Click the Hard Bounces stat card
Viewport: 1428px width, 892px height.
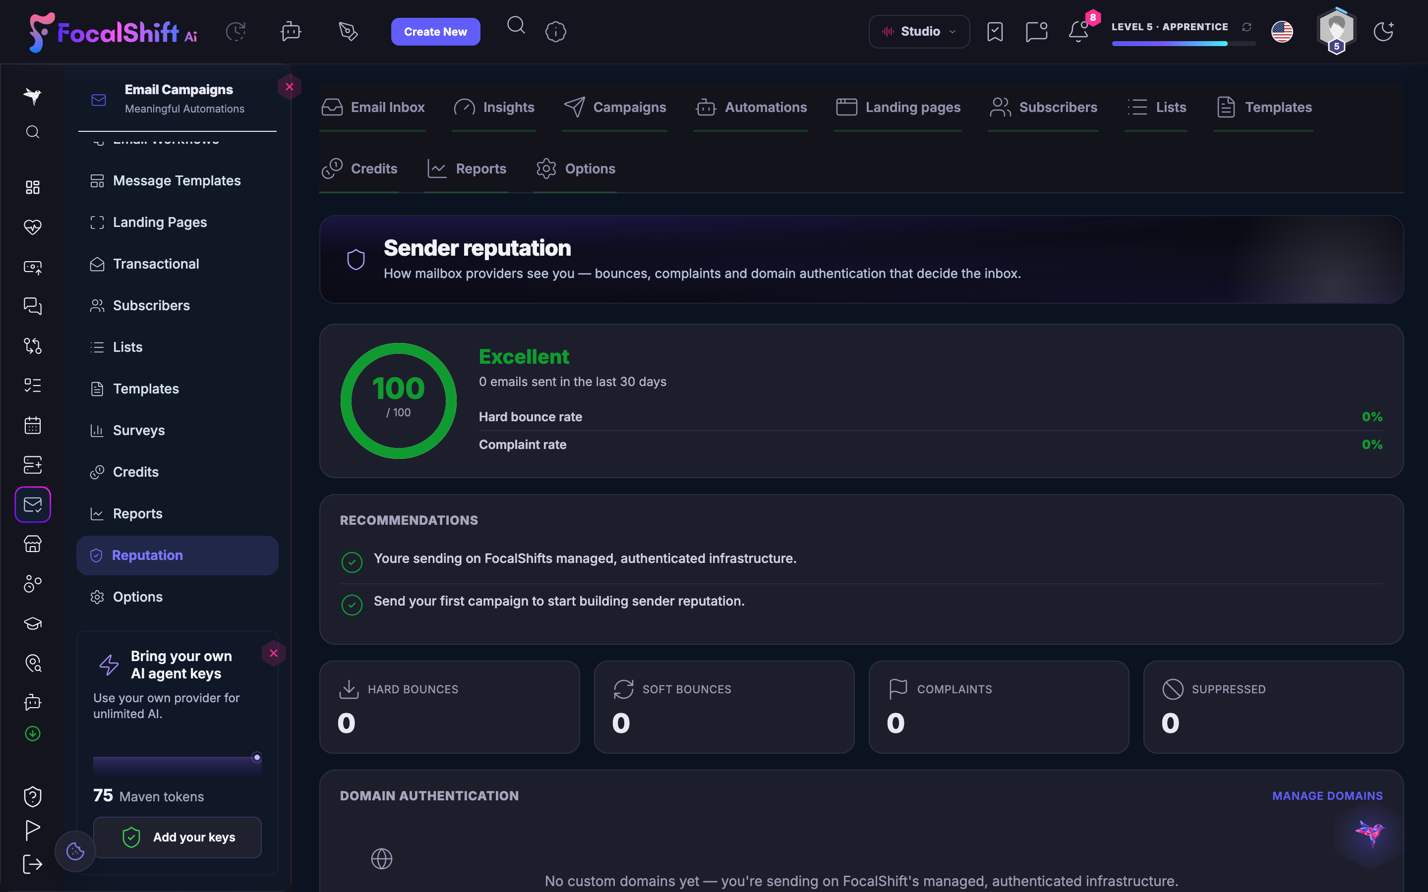(449, 707)
